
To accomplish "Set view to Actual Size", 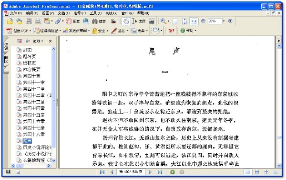I will (x=175, y=21).
